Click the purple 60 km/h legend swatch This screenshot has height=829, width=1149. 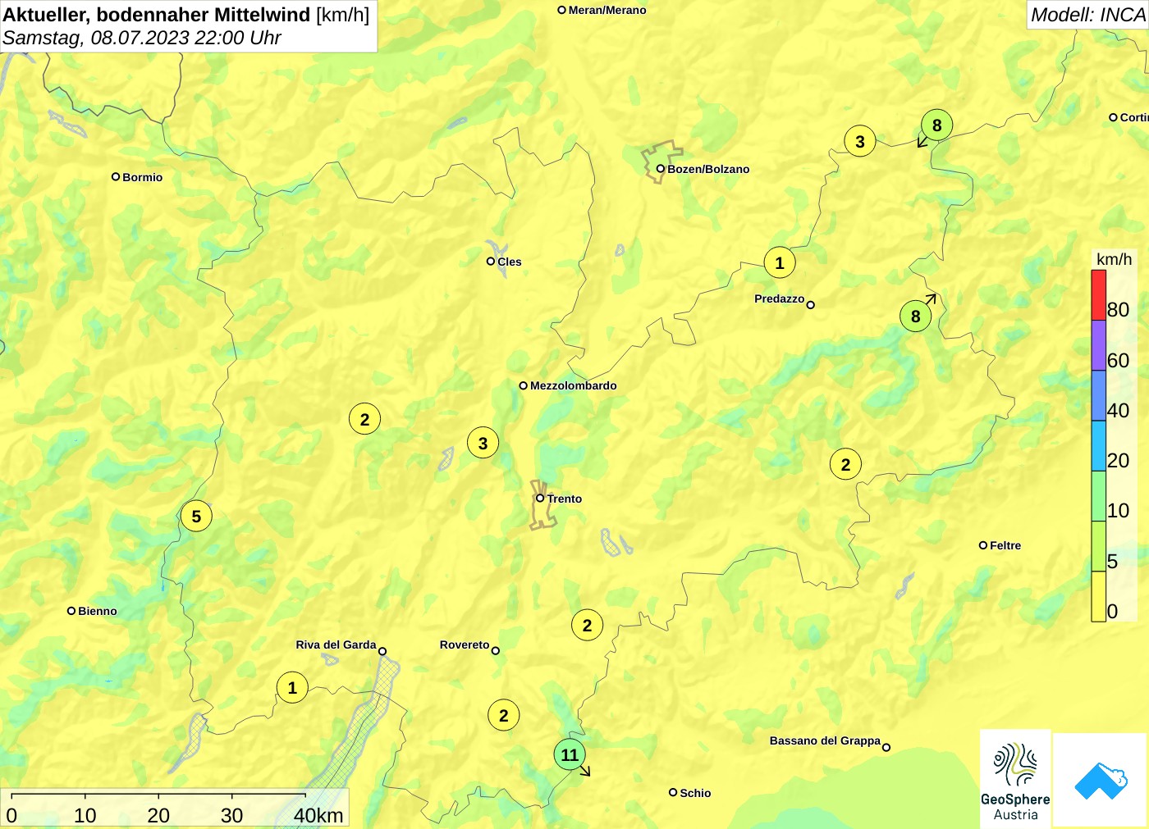[1098, 345]
